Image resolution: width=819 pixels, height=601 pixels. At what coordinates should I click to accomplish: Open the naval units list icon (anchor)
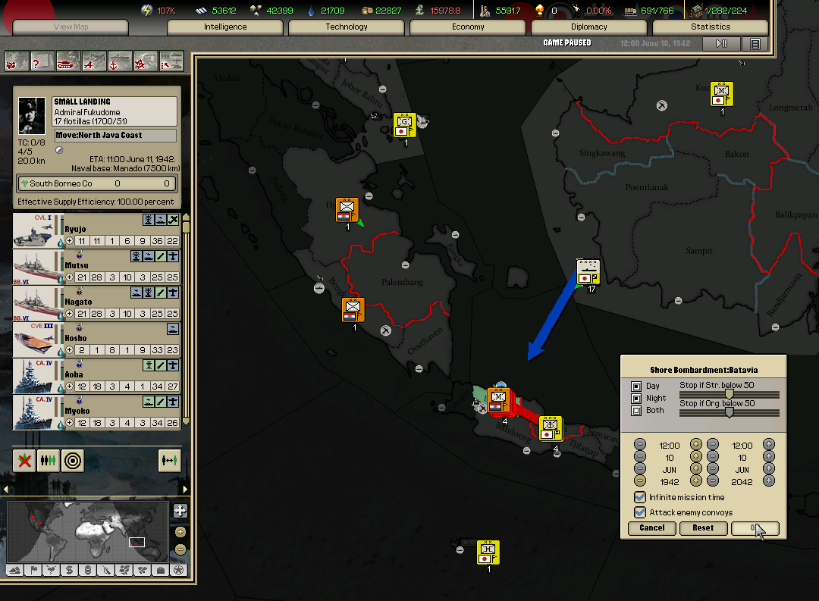[x=119, y=60]
